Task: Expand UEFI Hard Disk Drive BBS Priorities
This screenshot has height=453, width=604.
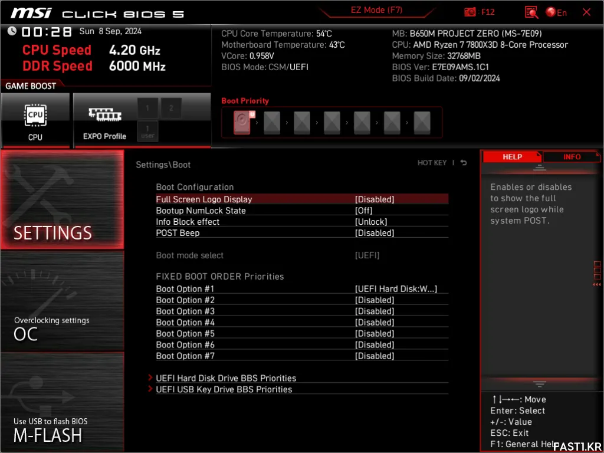Action: point(226,378)
